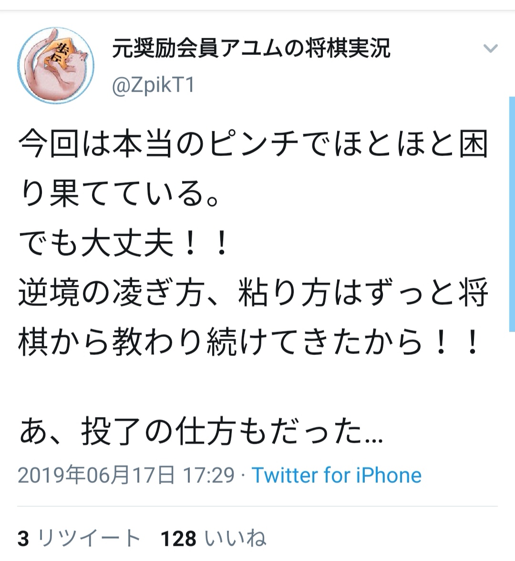Tap the line 棋から教わり続けてきたから！！
Screen dimensions: 515x561
click(x=249, y=343)
